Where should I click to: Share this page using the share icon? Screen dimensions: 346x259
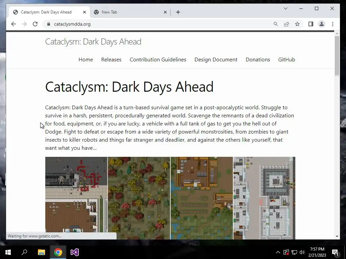click(287, 24)
